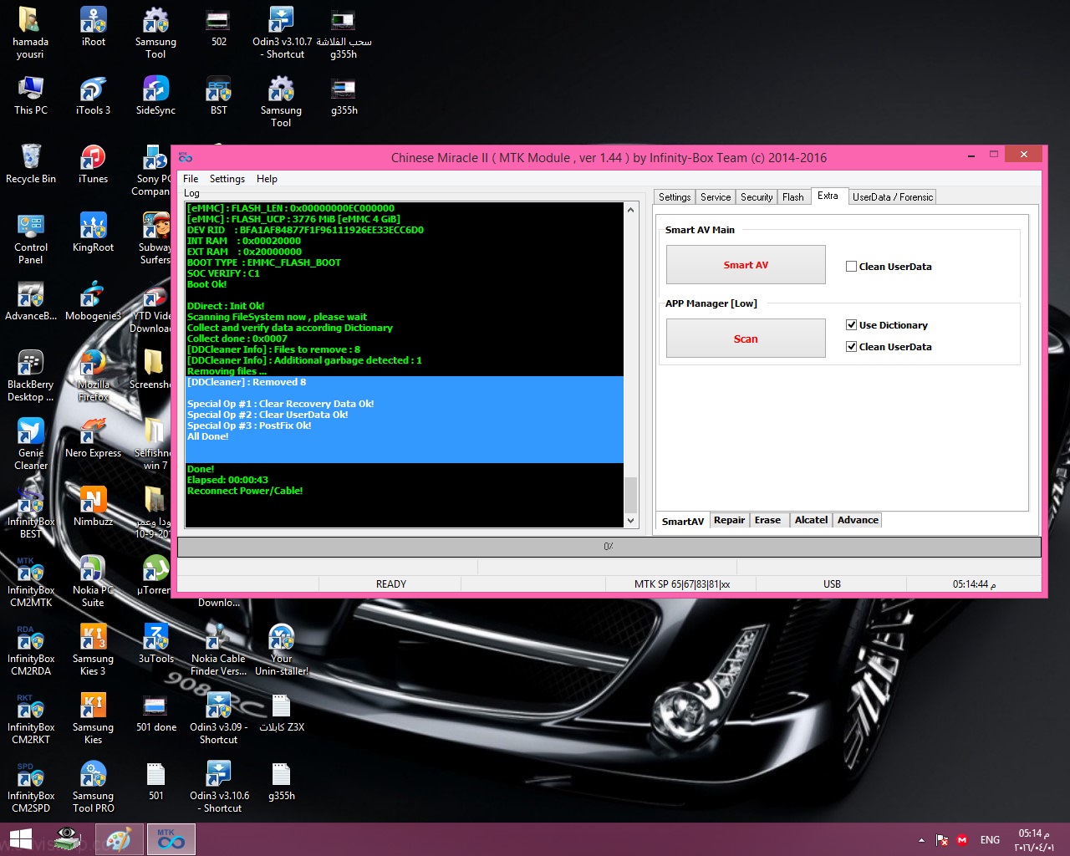Select the BlackBerry Desktop shortcut

pos(31,376)
